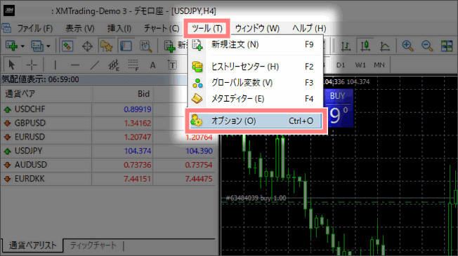Select the equidistant channel tool
This screenshot has height=256, width=458.
[x=114, y=65]
